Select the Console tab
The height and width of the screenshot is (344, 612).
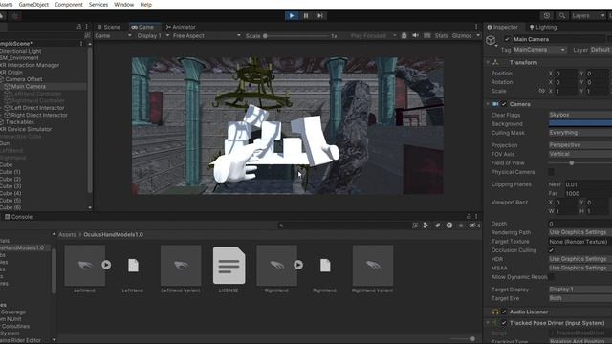coord(18,217)
